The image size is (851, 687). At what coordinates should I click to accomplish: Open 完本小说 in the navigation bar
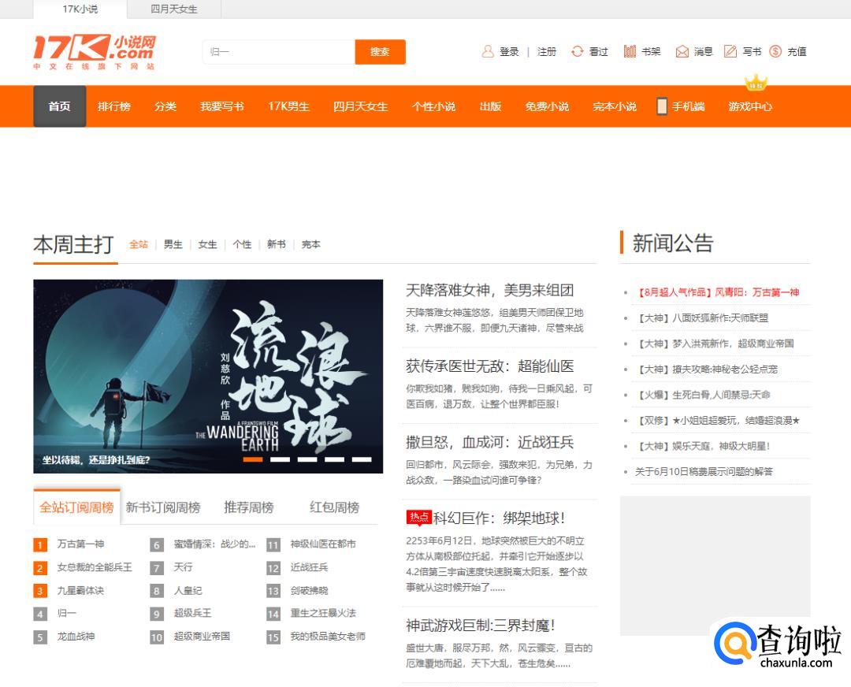(x=615, y=106)
